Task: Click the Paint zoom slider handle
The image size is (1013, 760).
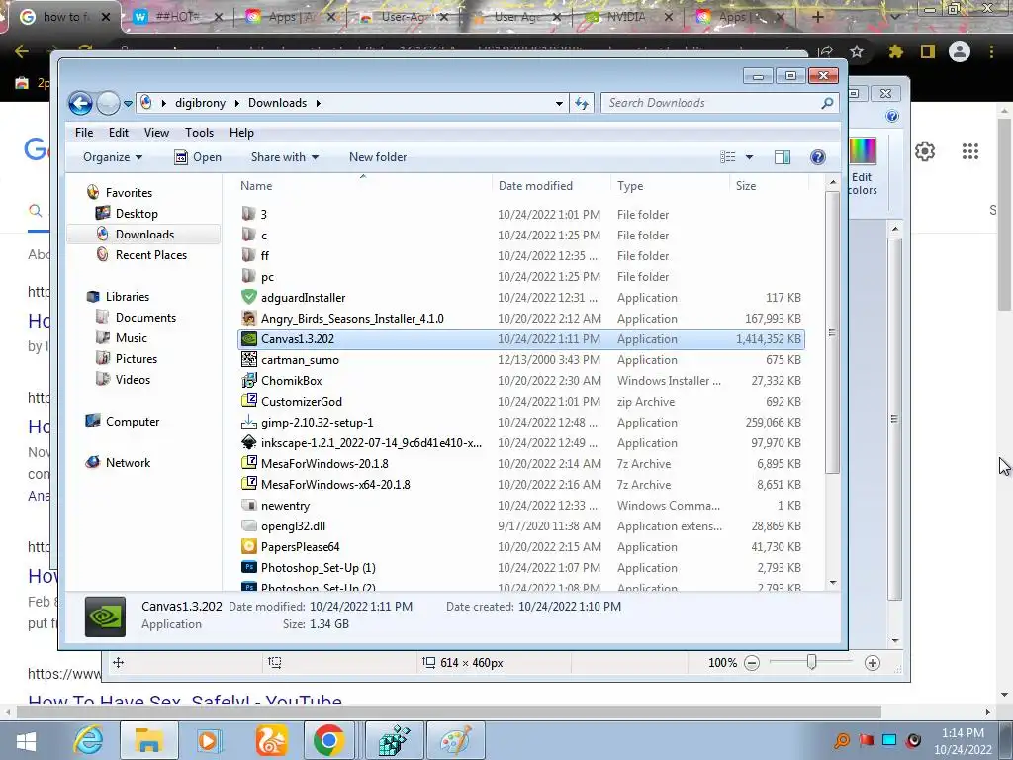Action: 812,662
